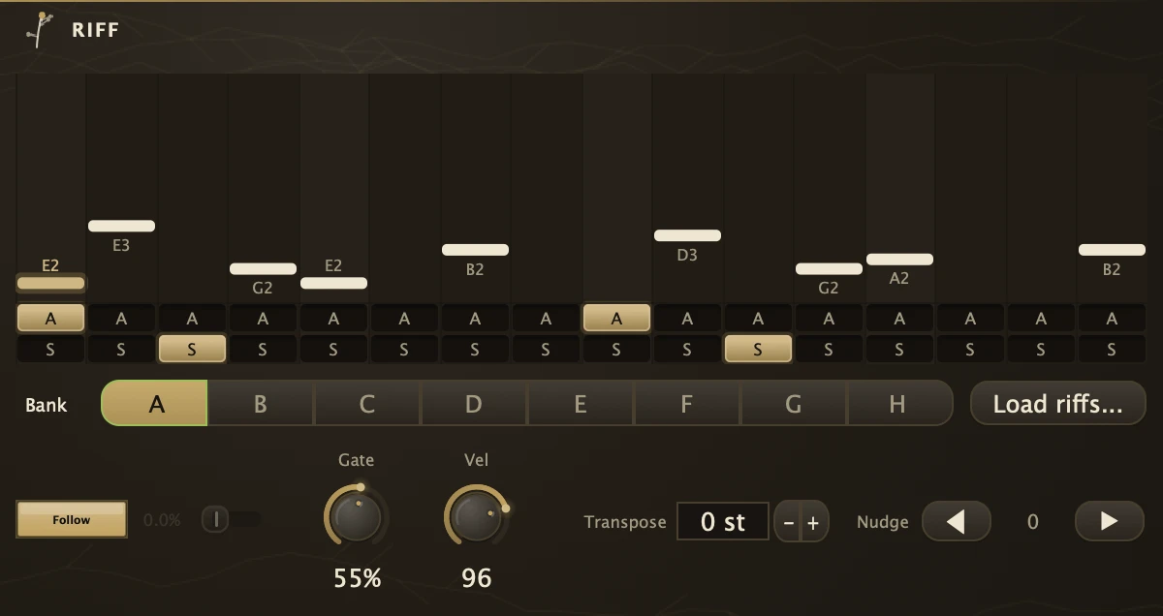The width and height of the screenshot is (1163, 616).
Task: Nudge the riff left with the arrow
Action: (956, 522)
